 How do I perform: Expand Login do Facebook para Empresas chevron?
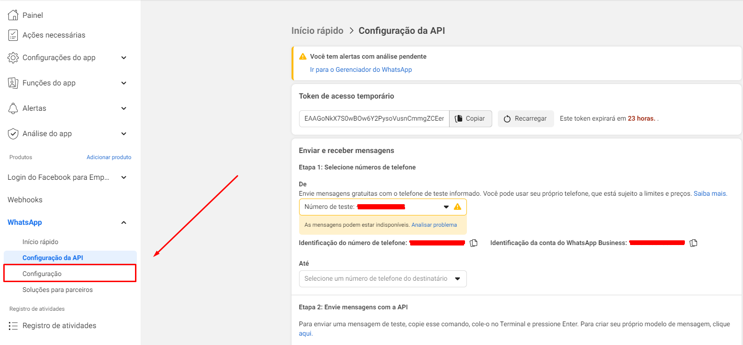coord(124,177)
